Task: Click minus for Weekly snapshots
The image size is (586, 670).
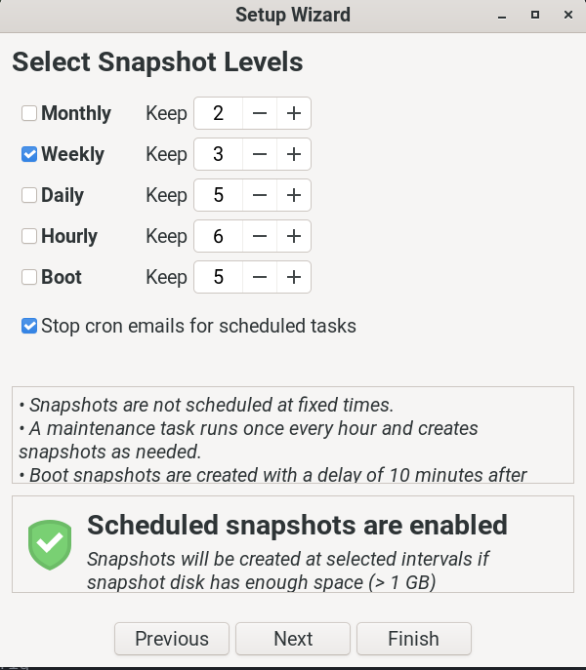Action: 259,154
